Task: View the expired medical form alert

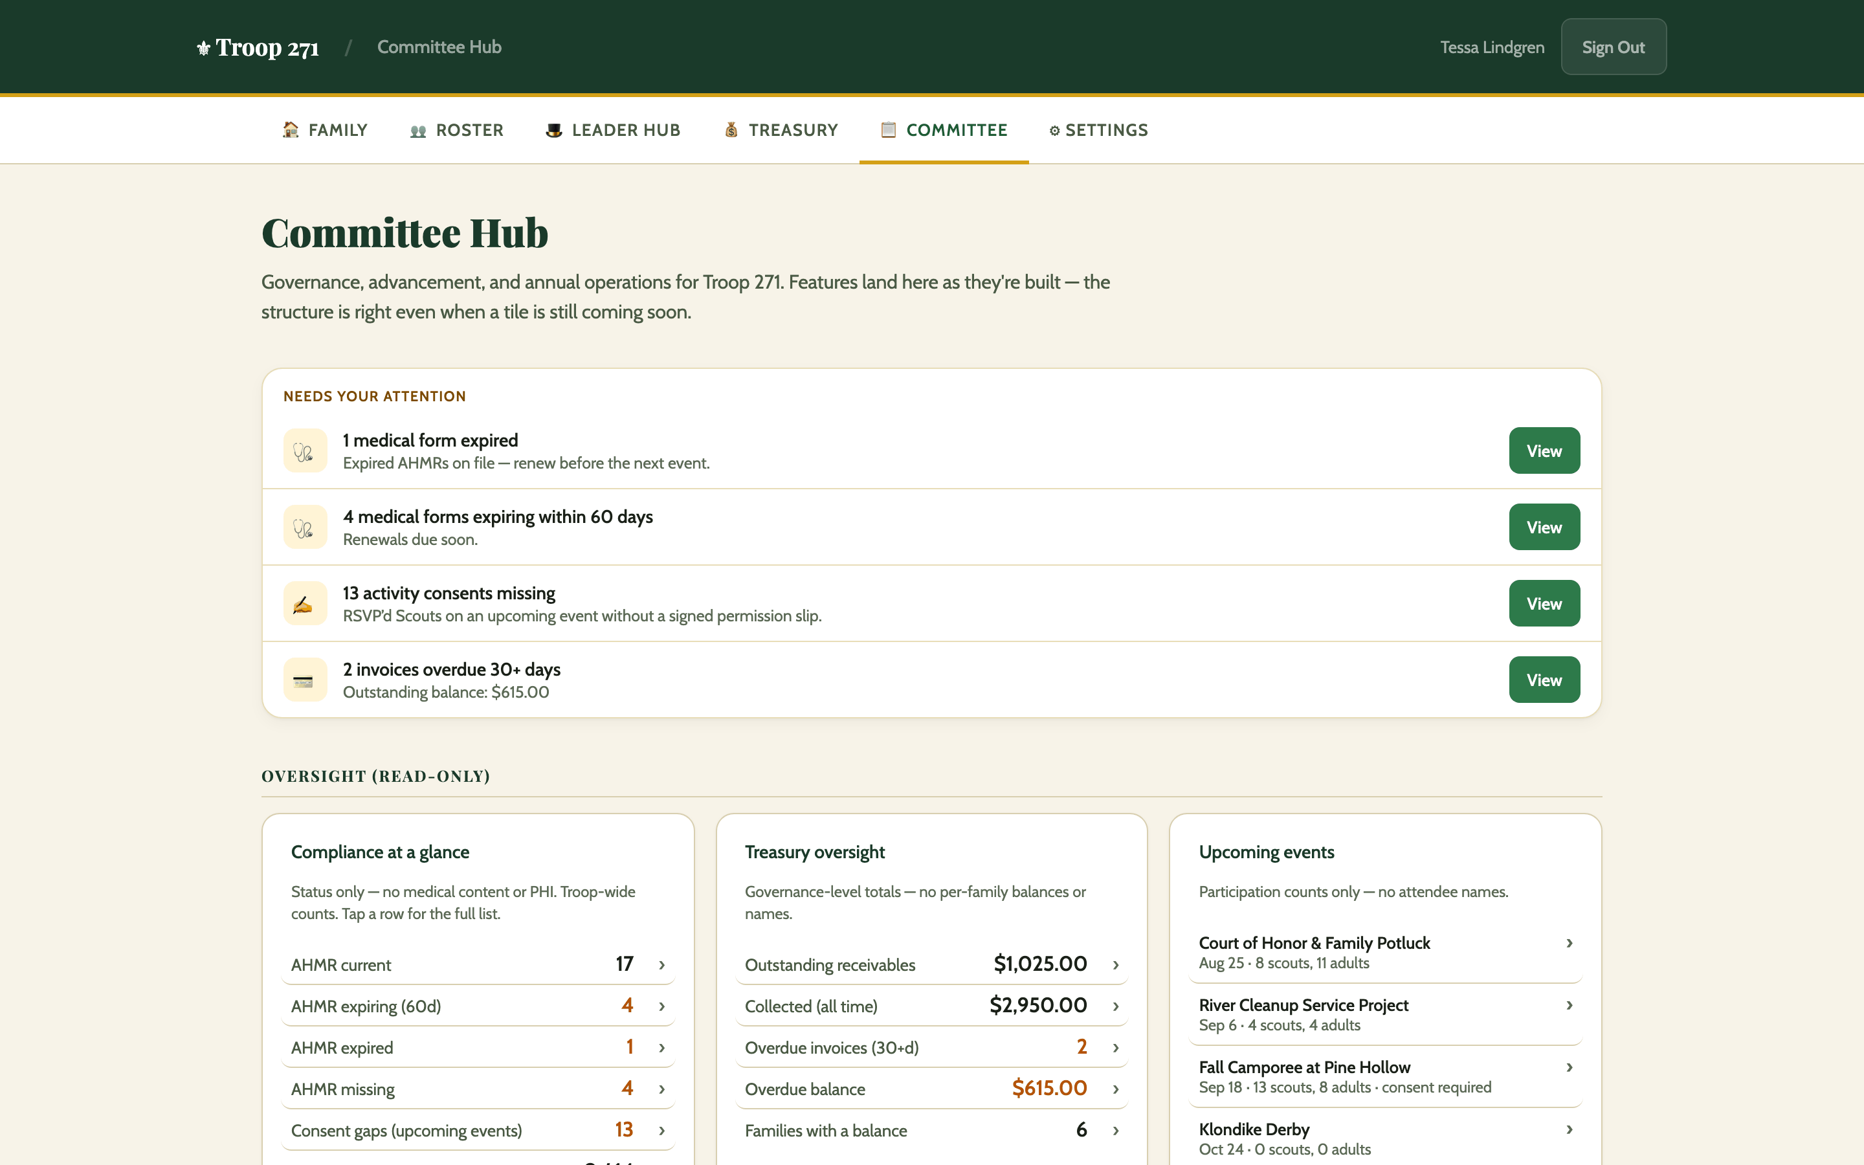Action: (x=1544, y=450)
